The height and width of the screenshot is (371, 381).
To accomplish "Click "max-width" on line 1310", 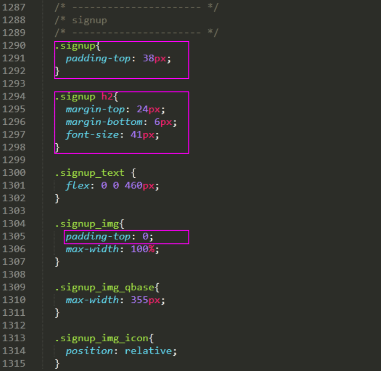I will coord(92,300).
